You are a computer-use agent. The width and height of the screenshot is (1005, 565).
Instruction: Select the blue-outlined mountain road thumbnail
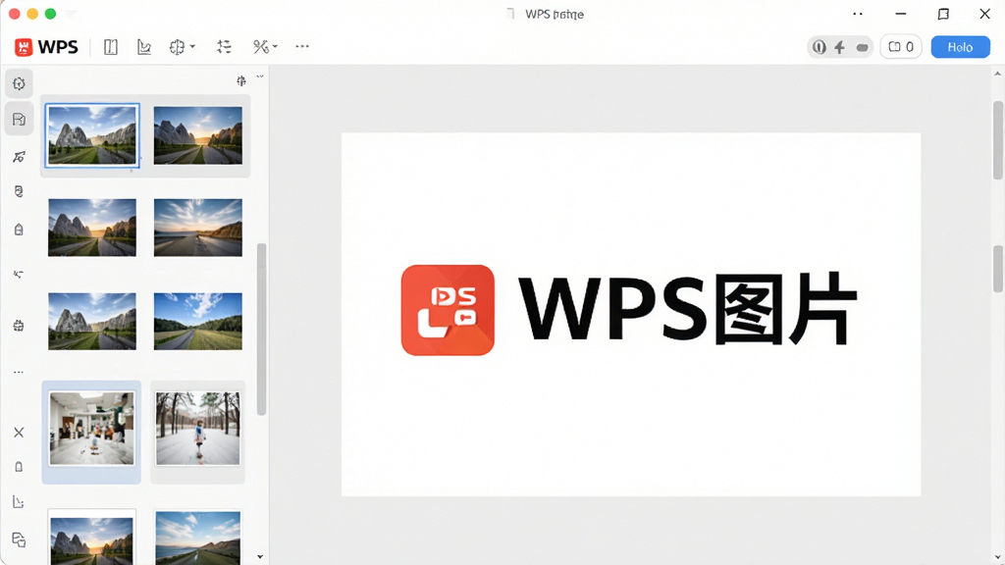92,135
